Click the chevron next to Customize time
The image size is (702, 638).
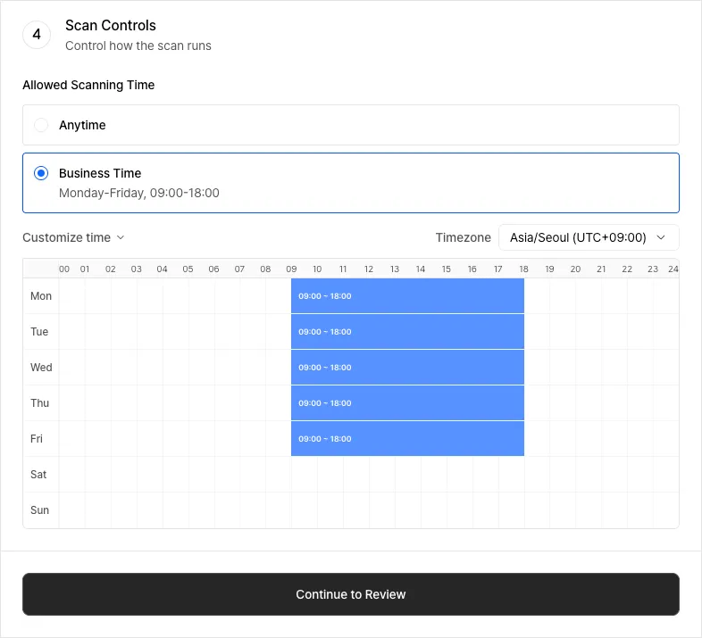pyautogui.click(x=121, y=237)
